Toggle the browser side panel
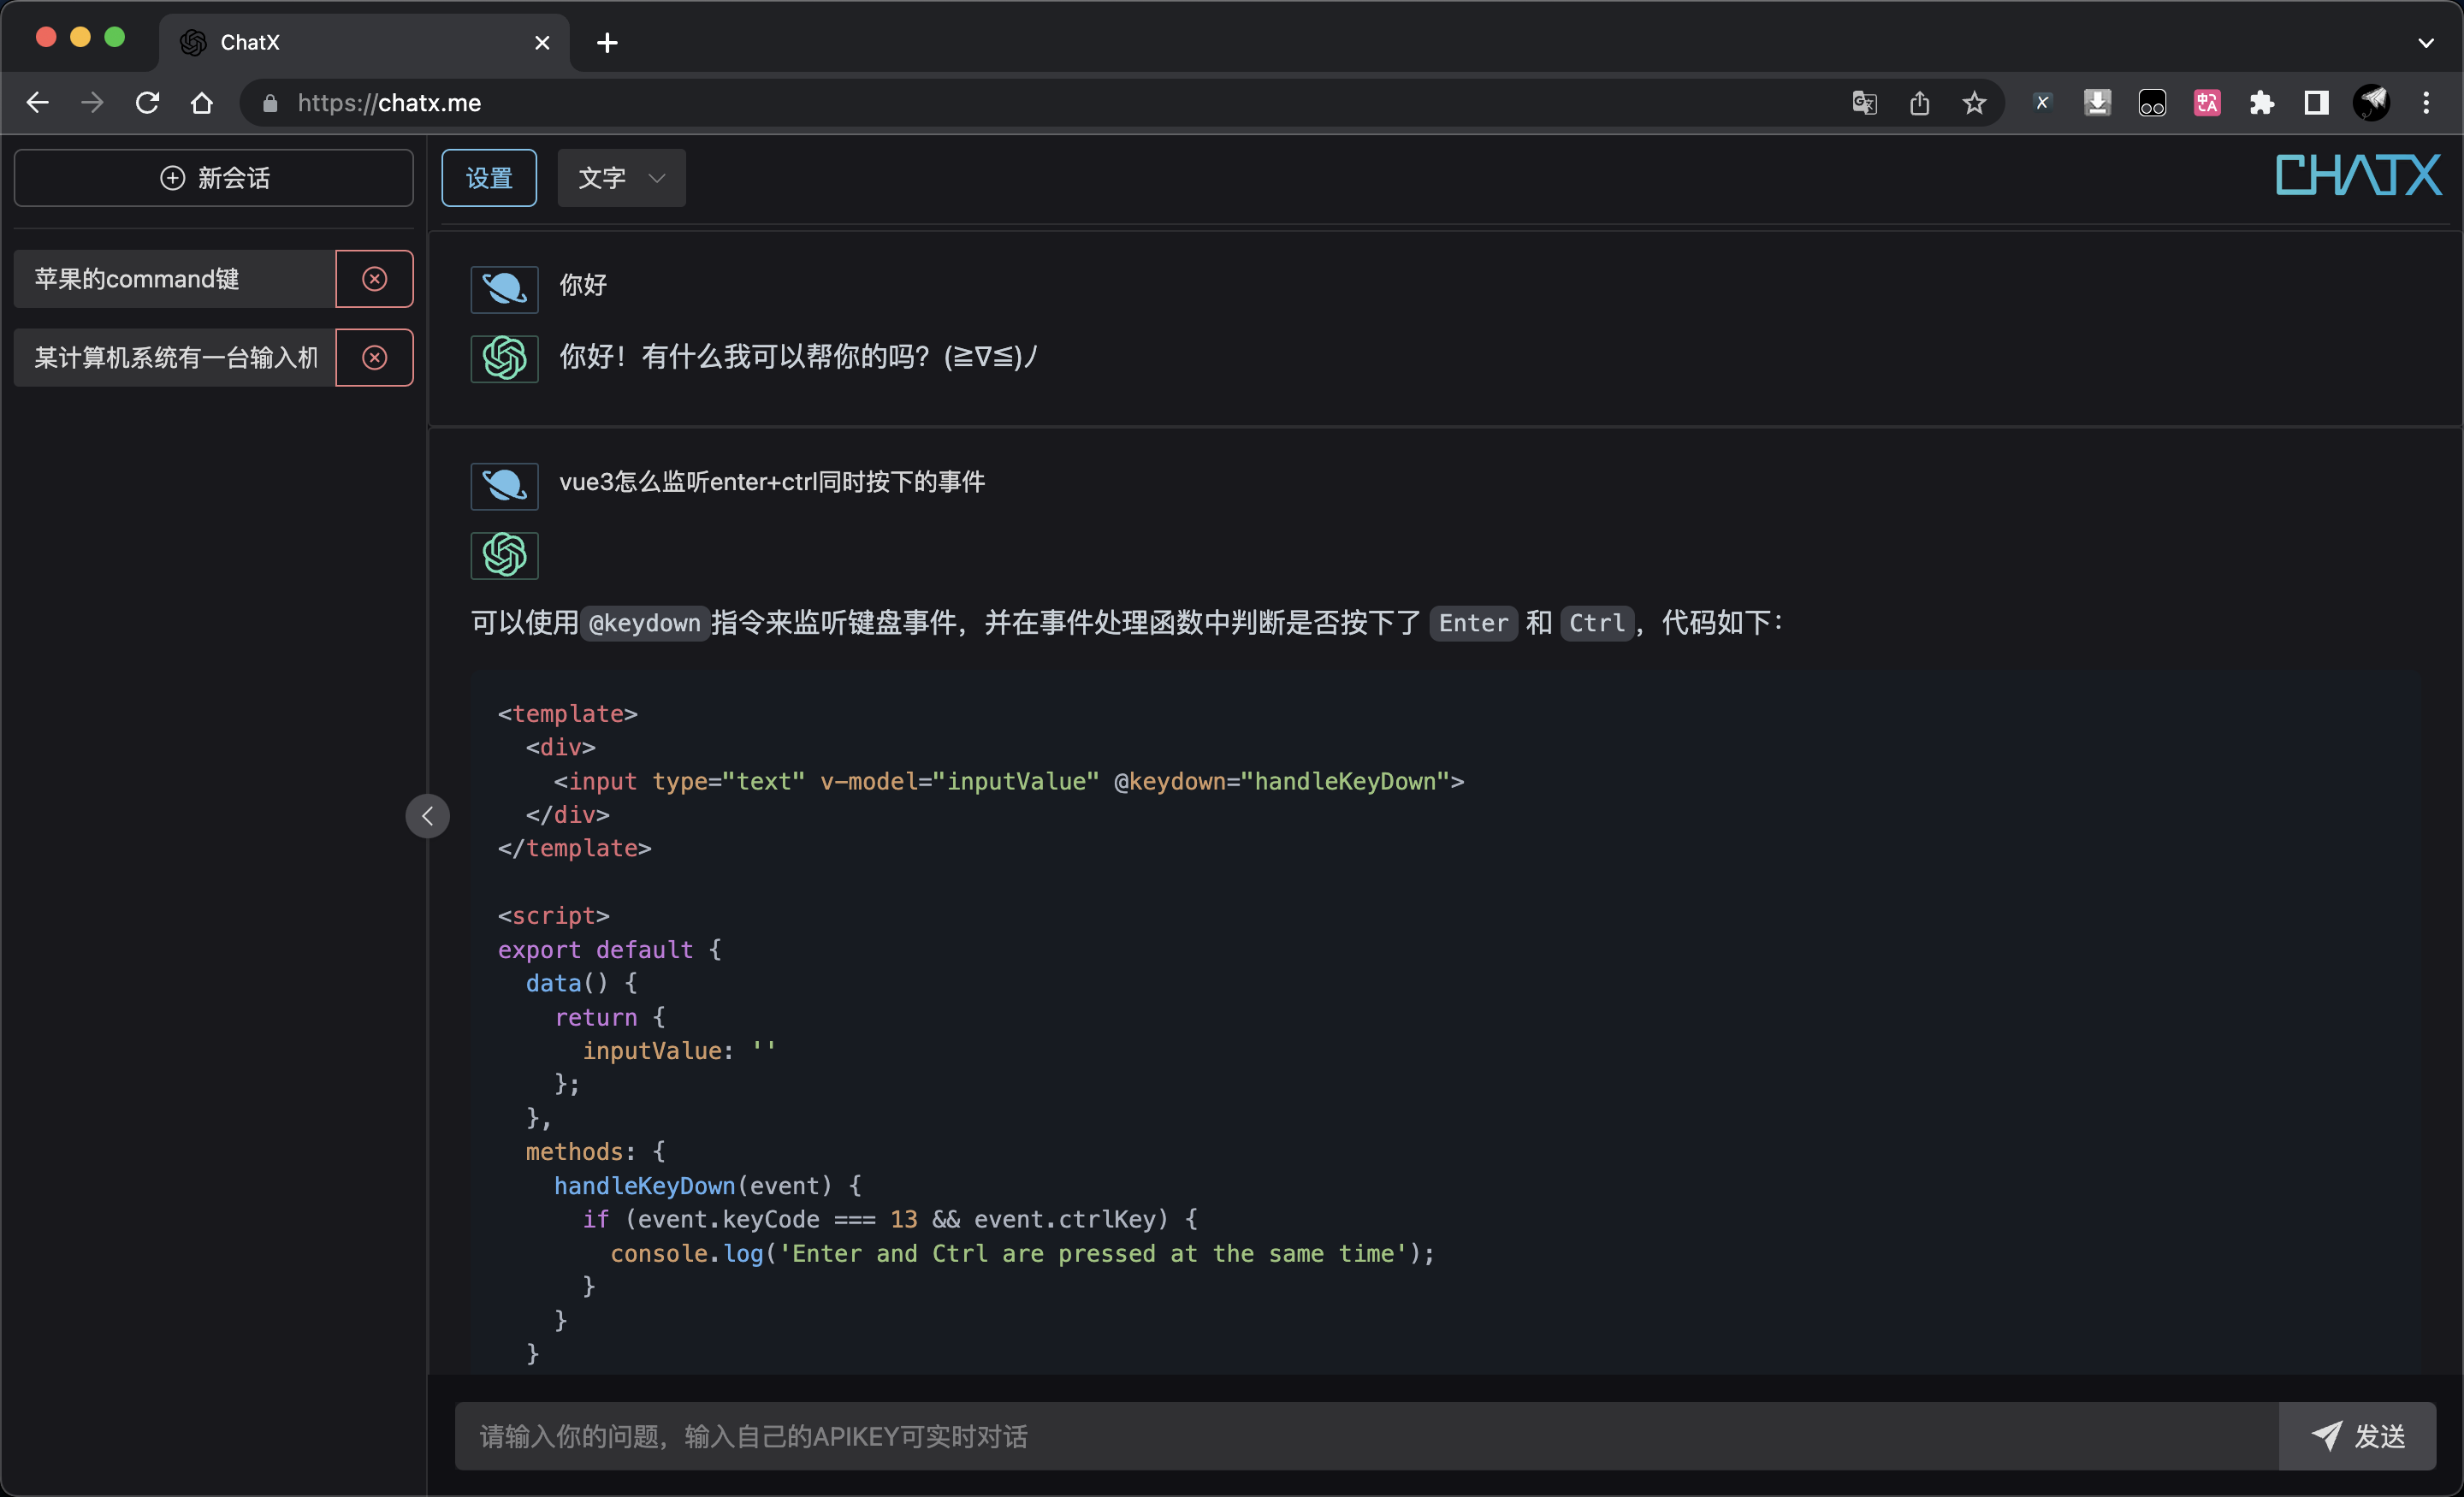Viewport: 2464px width, 1497px height. [x=2317, y=103]
